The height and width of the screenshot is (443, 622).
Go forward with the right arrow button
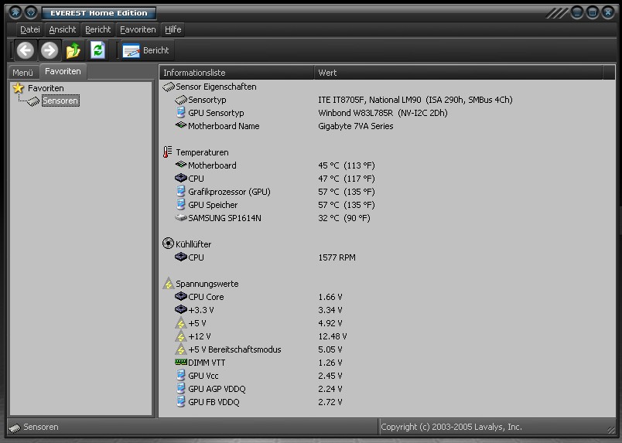[x=50, y=50]
